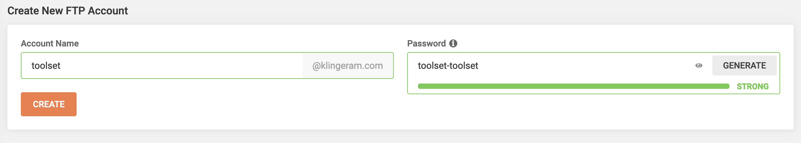
Task: Click the GENERATE password button
Action: 744,65
